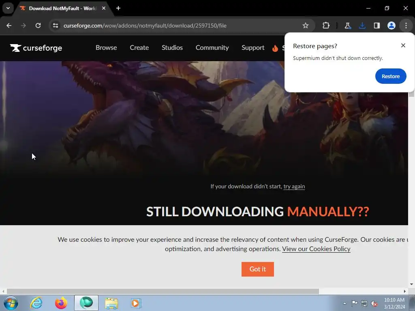Screen dimensions: 415x311
Task: Open the Community menu
Action: [x=212, y=48]
